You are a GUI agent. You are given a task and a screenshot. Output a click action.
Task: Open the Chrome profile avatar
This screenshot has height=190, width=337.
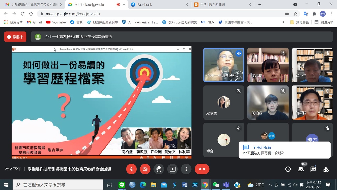click(323, 14)
